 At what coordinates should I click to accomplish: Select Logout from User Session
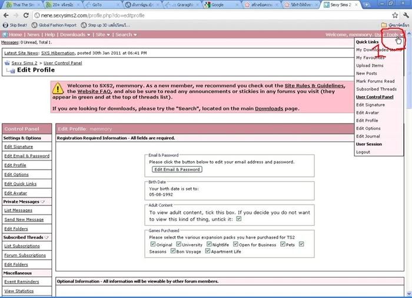point(363,152)
